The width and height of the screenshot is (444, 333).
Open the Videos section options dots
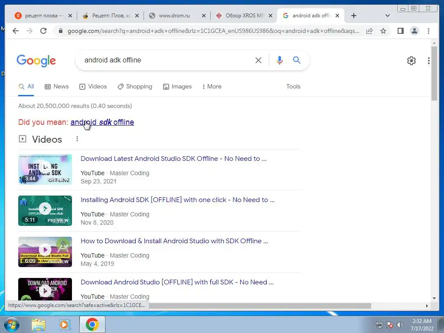77,139
